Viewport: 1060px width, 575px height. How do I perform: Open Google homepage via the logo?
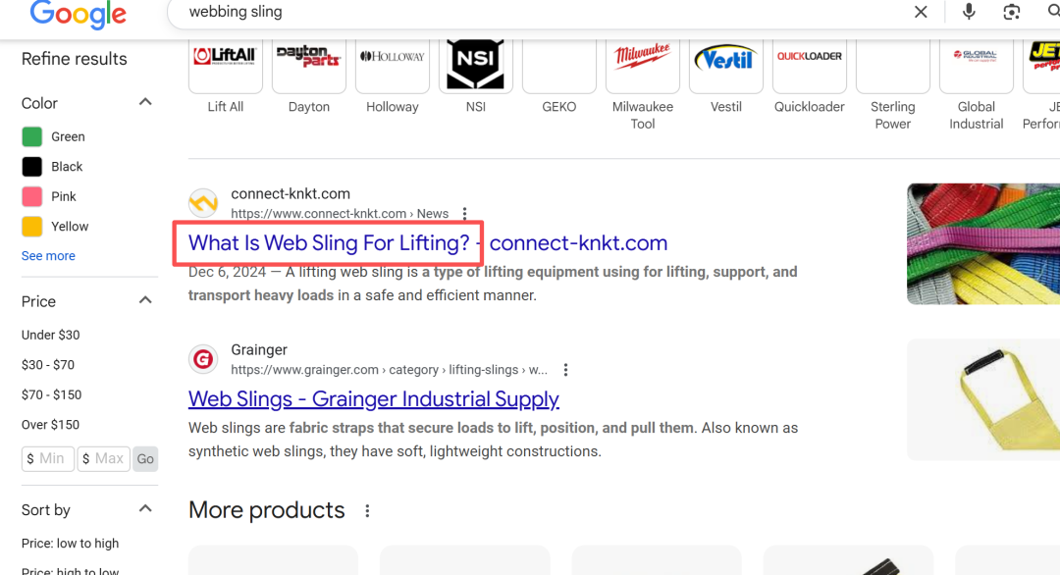(78, 13)
